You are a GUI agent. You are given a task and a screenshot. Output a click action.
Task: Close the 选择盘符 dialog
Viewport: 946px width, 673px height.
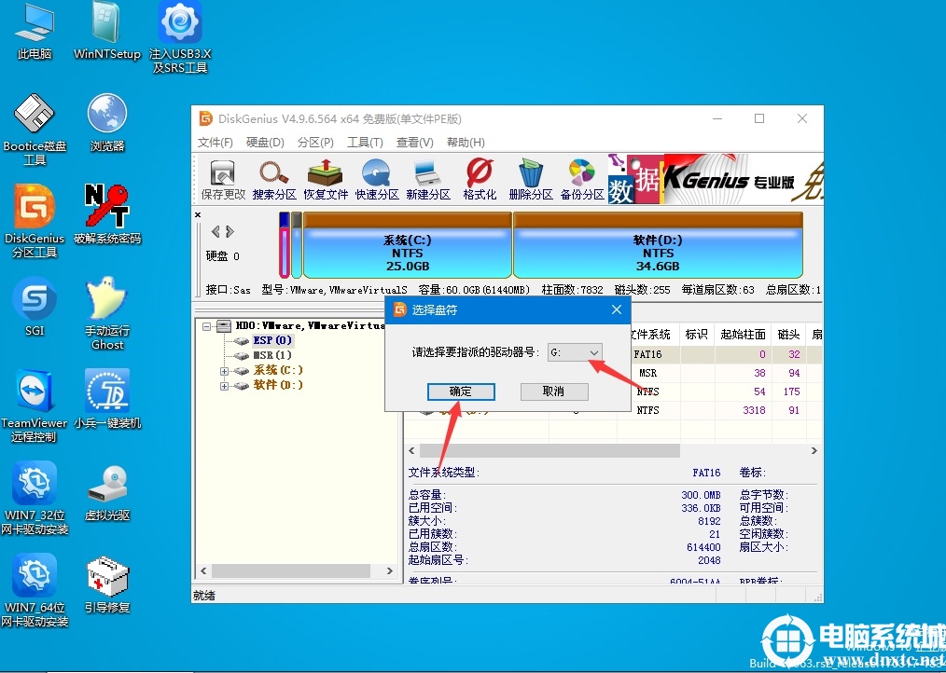click(x=616, y=309)
